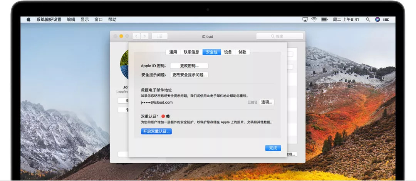The image size is (416, 181).
Task: Go forward with the right chevron button
Action: pyautogui.click(x=144, y=36)
